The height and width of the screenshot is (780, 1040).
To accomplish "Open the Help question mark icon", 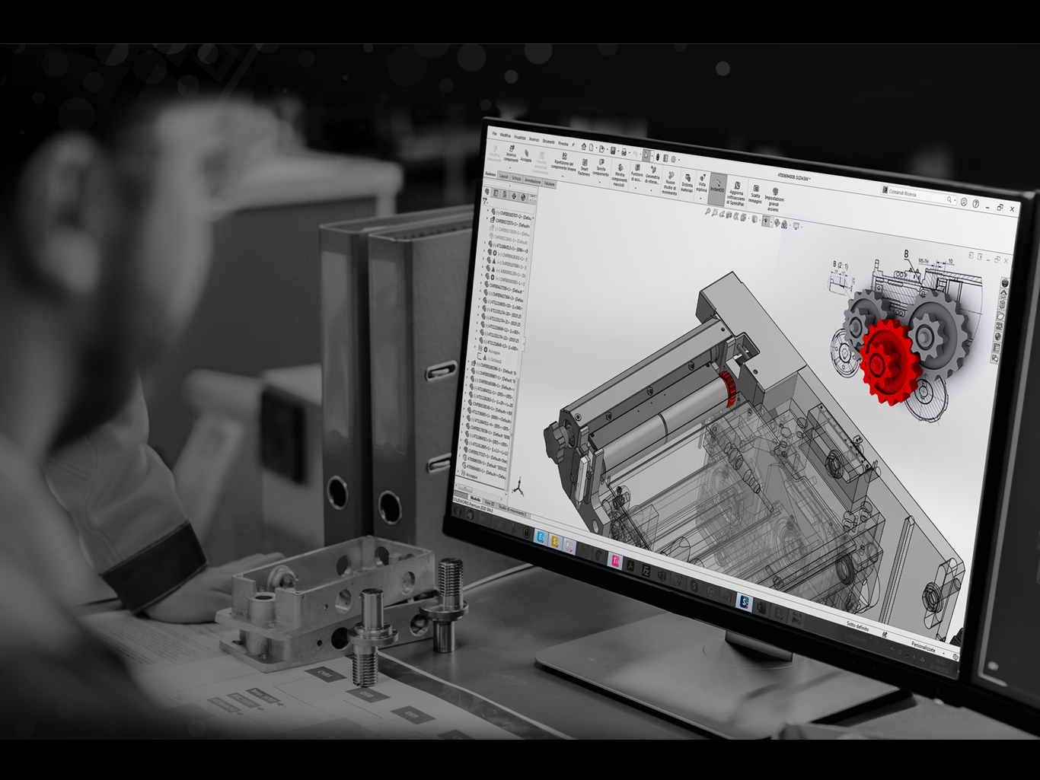I will pyautogui.click(x=976, y=203).
